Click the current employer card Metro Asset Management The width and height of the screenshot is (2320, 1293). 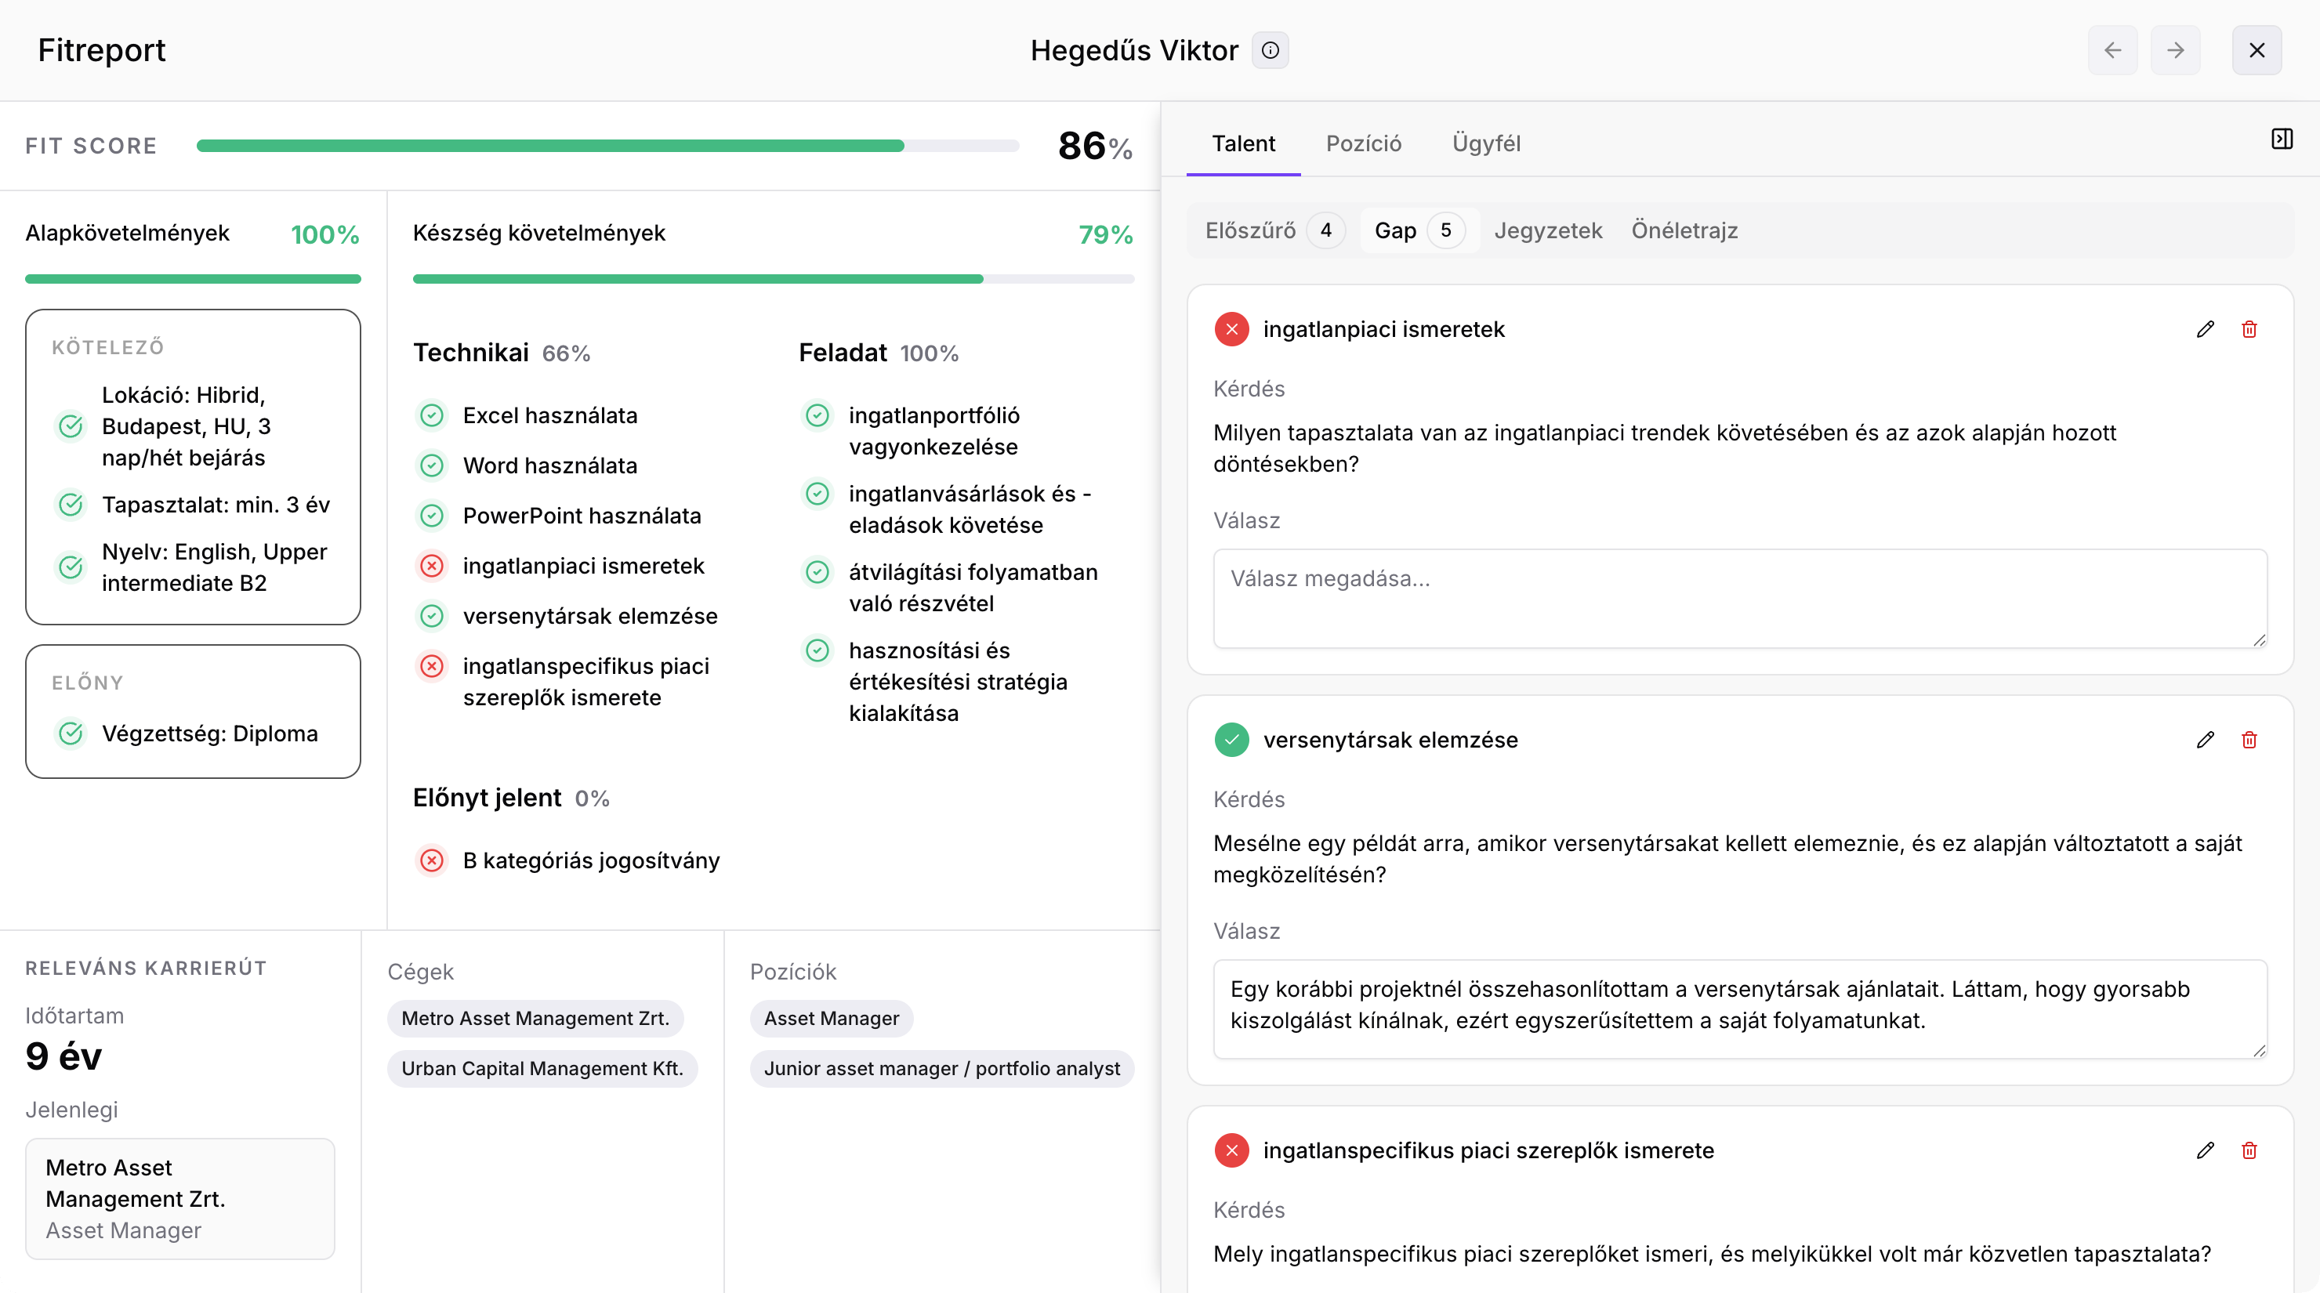click(x=180, y=1200)
